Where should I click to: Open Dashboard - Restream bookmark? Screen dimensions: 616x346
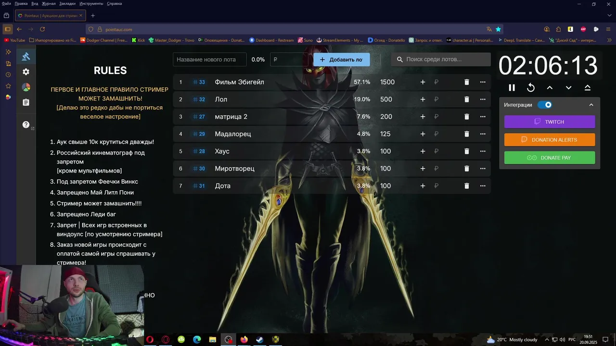(x=271, y=40)
